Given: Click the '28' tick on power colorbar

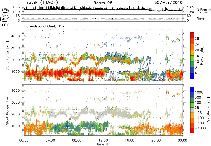Looking at the screenshot, I should [x=197, y=38].
